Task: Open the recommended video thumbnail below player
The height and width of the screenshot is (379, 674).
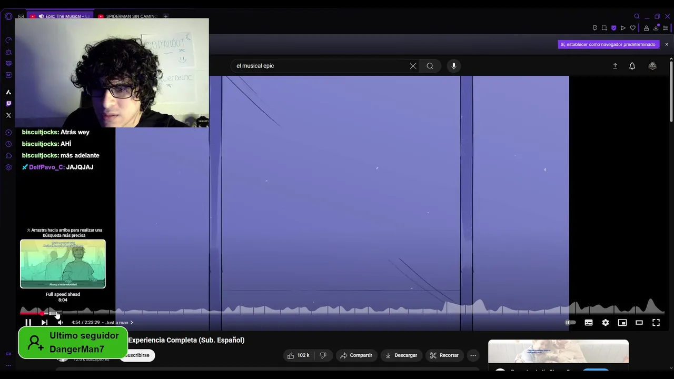Action: 558,352
